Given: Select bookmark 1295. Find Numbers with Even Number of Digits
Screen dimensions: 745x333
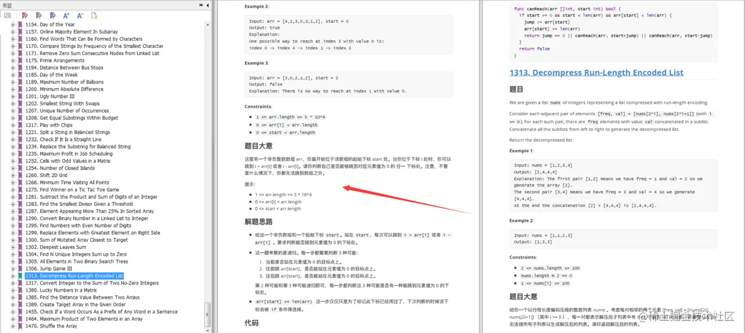Looking at the screenshot, I should pos(78,226).
